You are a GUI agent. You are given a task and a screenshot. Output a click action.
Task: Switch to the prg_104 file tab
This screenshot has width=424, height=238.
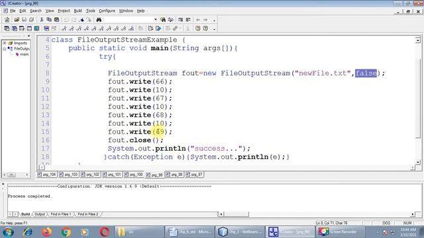tap(47, 175)
